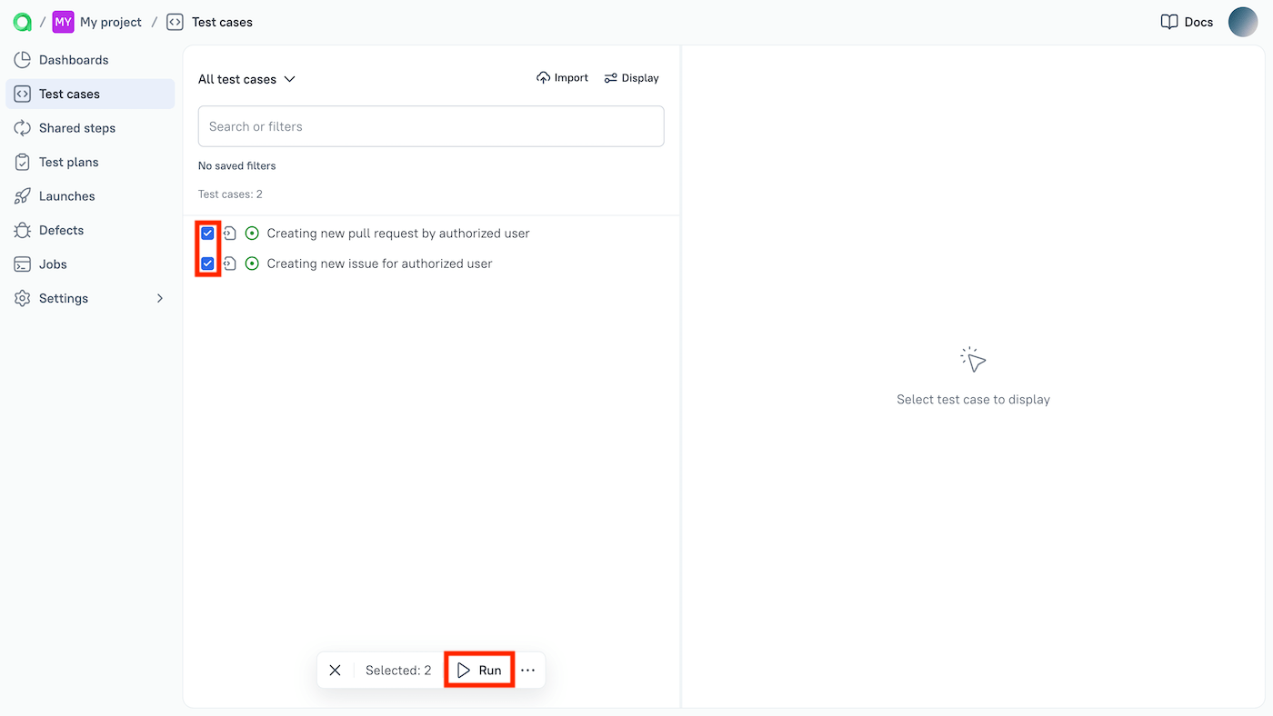Open the more actions ellipsis menu
Image resolution: width=1273 pixels, height=716 pixels.
527,670
